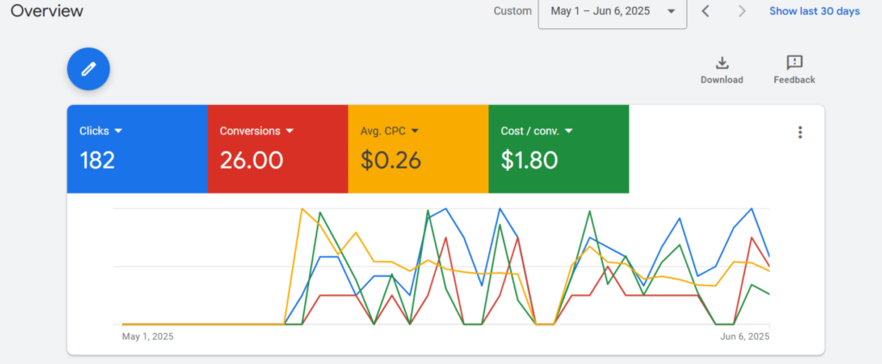Download the overview report

point(722,71)
